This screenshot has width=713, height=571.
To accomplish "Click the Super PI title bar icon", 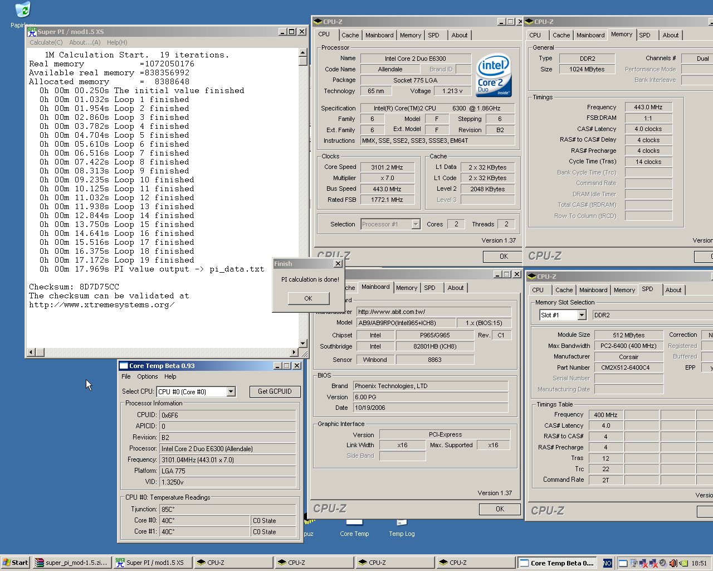I will [x=32, y=32].
